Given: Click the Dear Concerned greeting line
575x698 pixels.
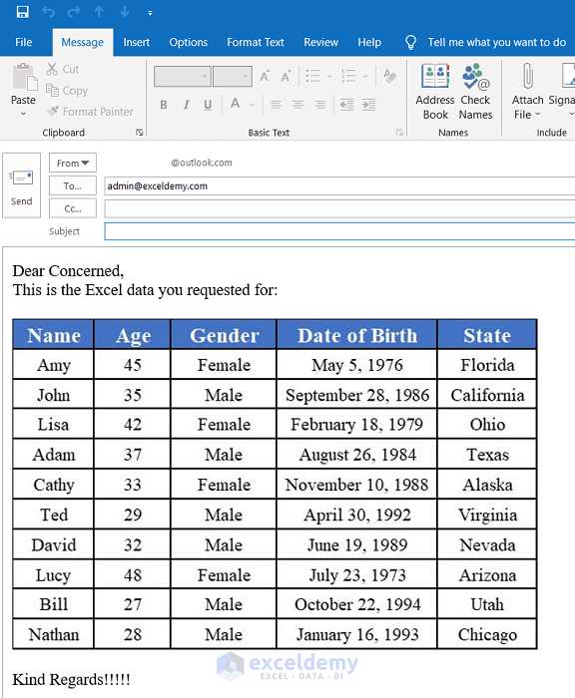Looking at the screenshot, I should click(68, 270).
